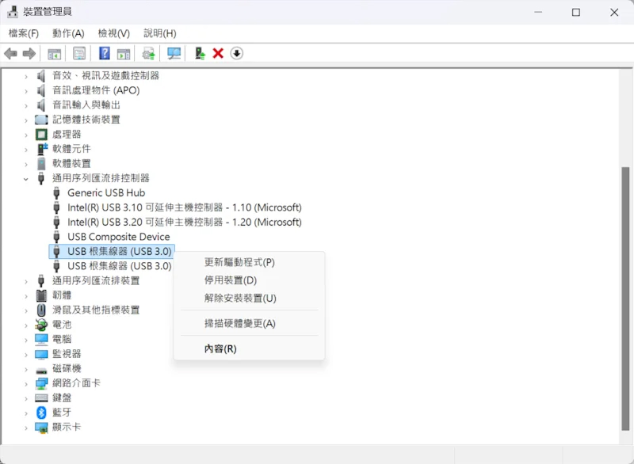Click the 磁碟機 disk drive icon
This screenshot has height=464, width=634.
tap(41, 371)
